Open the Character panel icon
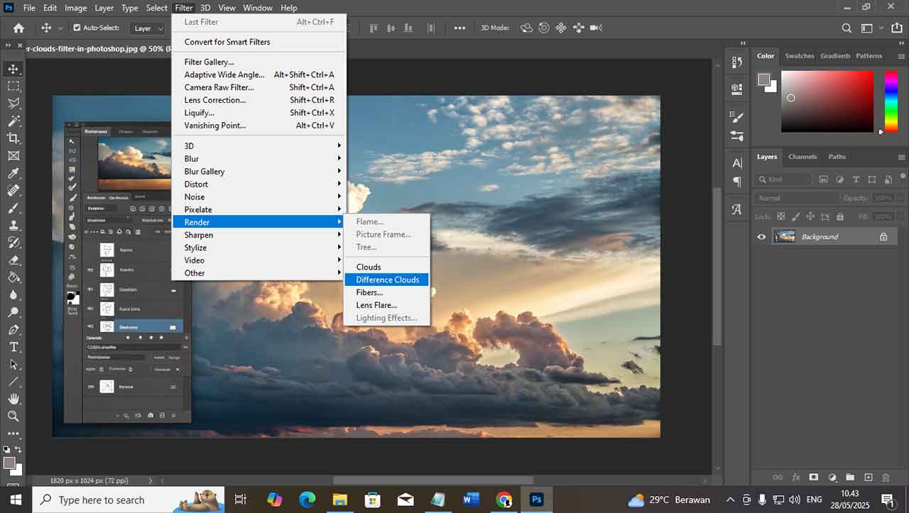The image size is (909, 513). click(x=736, y=163)
